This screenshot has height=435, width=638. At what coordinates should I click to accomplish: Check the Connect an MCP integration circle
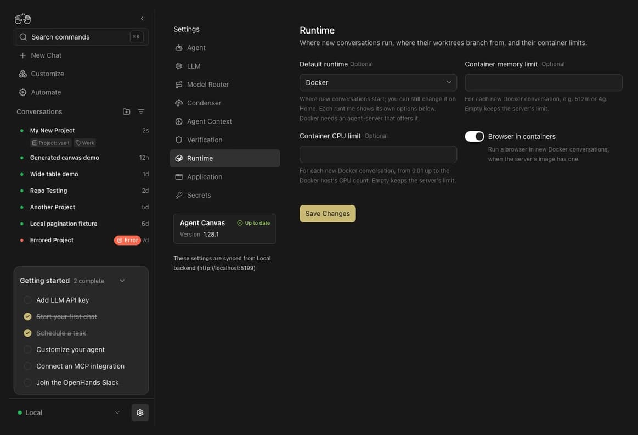(x=27, y=366)
